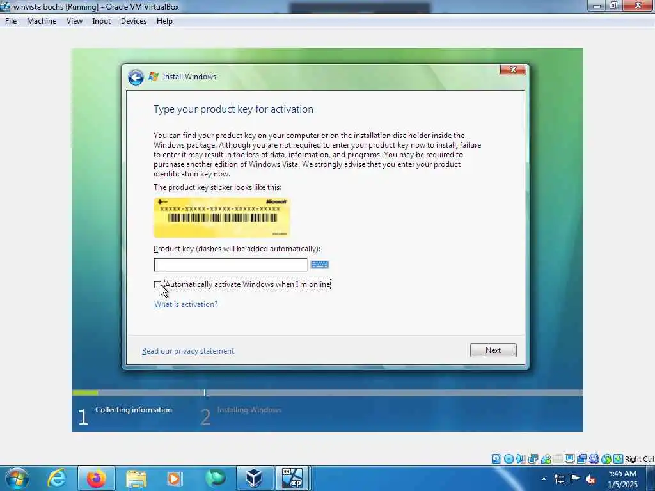Open What is activation? link
Viewport: 655px width, 491px height.
click(186, 304)
